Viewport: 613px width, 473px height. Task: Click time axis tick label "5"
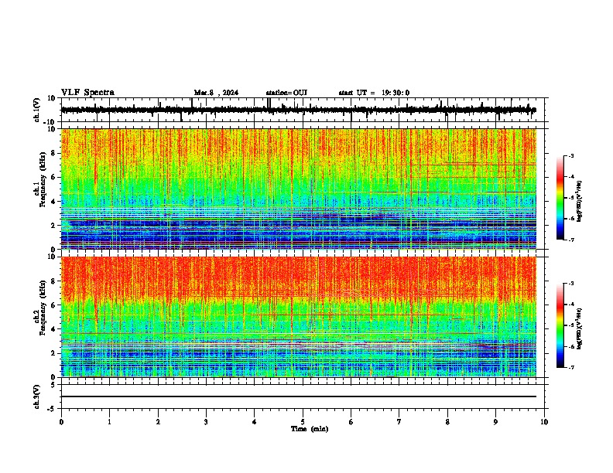click(303, 422)
